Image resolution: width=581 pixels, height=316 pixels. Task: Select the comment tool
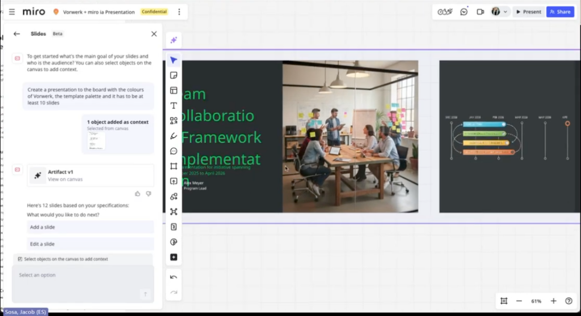174,151
